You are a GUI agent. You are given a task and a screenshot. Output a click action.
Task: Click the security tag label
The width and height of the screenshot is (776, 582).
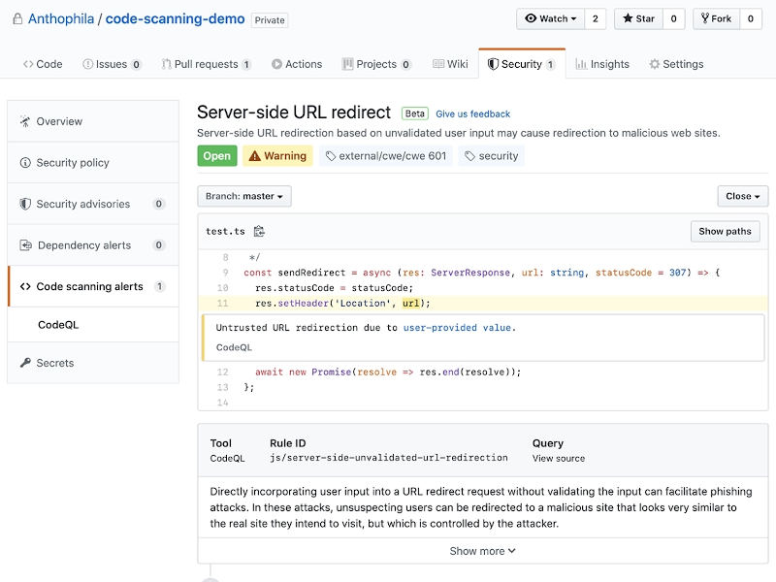[492, 156]
